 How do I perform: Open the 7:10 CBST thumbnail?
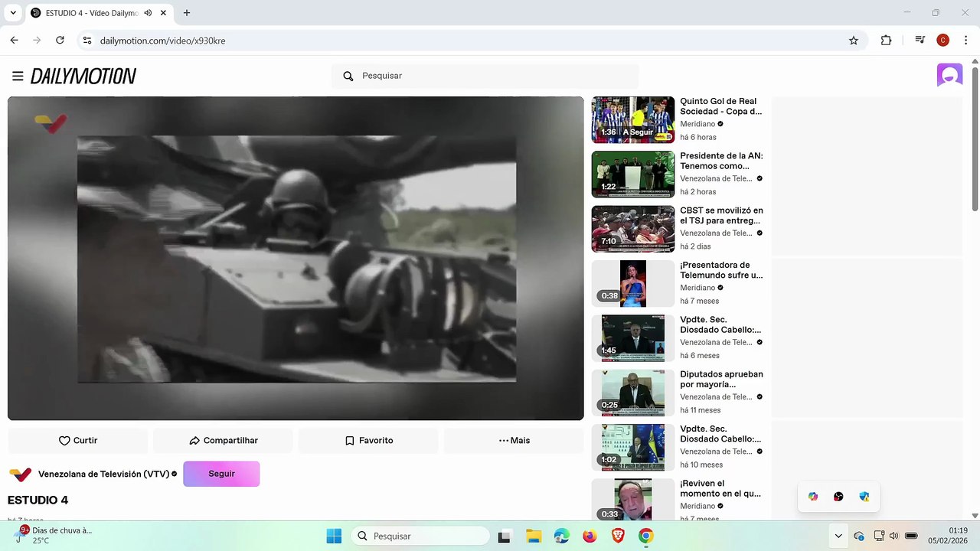pyautogui.click(x=633, y=229)
